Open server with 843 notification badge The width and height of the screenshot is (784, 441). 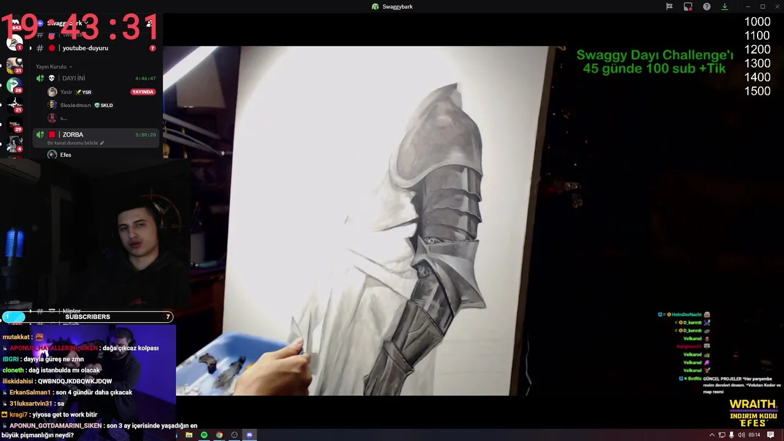[15, 24]
